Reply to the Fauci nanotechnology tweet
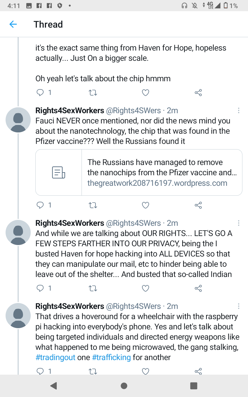The width and height of the screenshot is (248, 397). pyautogui.click(x=40, y=205)
